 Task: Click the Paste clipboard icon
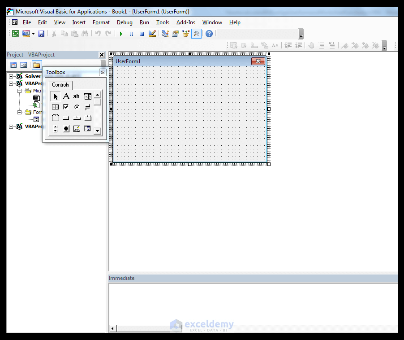pos(74,34)
